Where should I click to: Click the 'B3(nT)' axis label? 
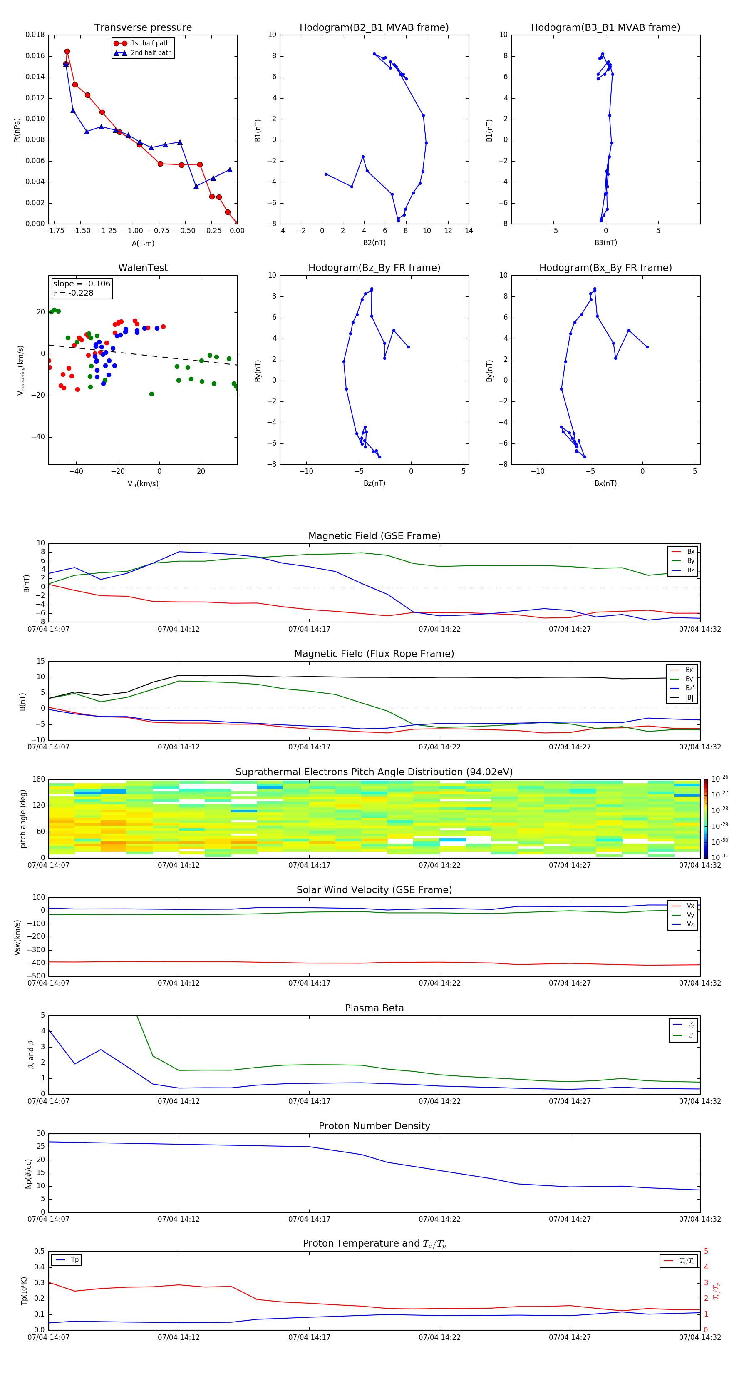[x=605, y=243]
